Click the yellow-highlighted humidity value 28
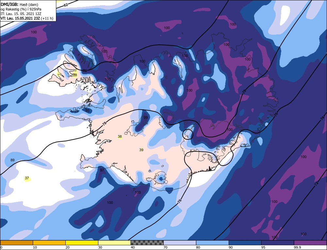 tap(75, 75)
